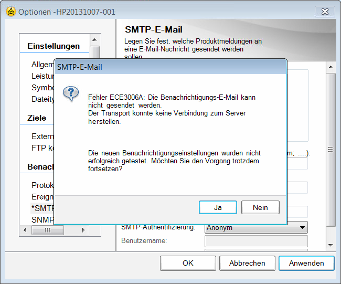Select the *SMTP entry in sidebar
The image size is (341, 284).
point(42,208)
